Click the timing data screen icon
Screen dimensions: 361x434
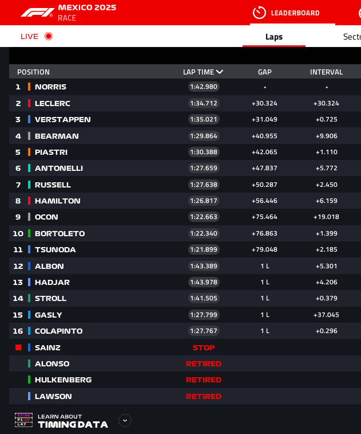23,420
